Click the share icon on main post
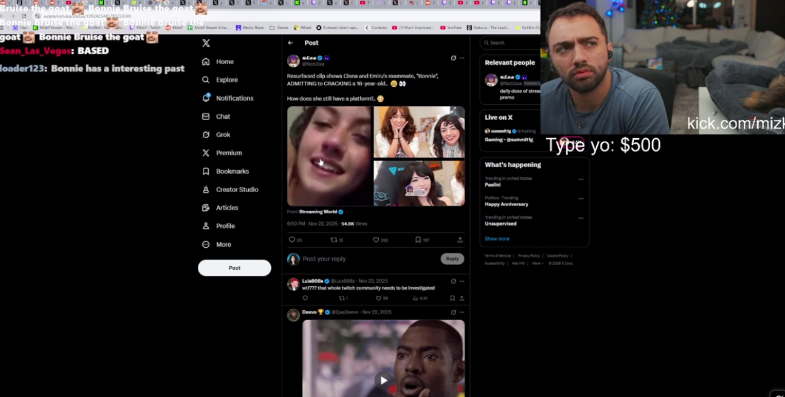 [x=460, y=240]
